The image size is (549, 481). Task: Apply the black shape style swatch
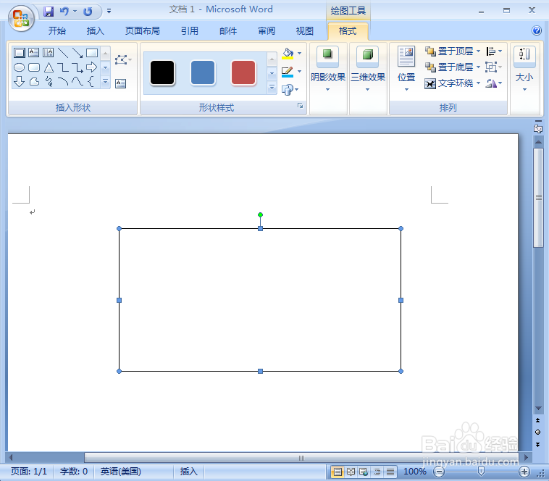[x=162, y=73]
